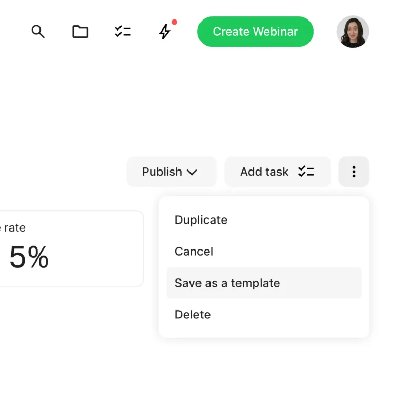
Task: Click the 5% rate value
Action: [29, 257]
